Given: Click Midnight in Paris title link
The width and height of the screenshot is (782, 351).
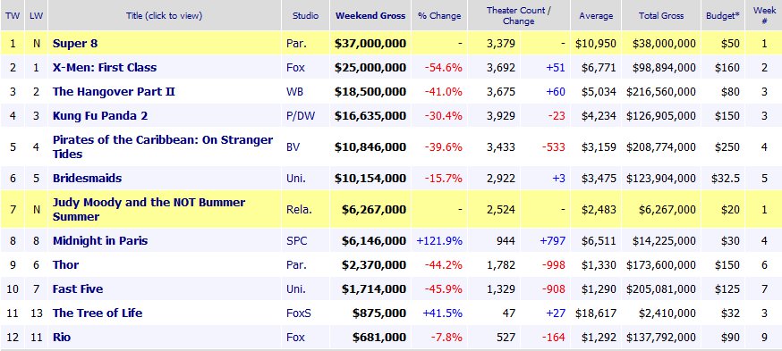Looking at the screenshot, I should (100, 240).
